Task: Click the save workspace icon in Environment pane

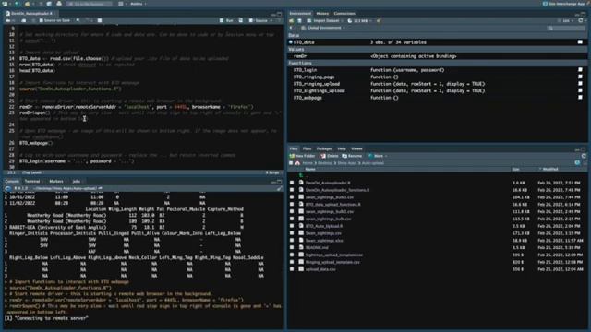Action: point(299,20)
